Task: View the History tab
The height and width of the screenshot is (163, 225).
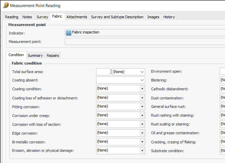Action: pos(169,17)
